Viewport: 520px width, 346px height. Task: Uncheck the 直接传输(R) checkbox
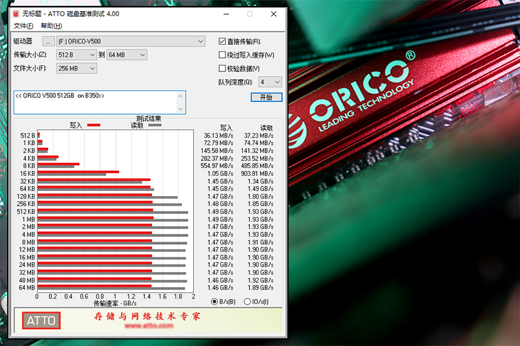(222, 42)
